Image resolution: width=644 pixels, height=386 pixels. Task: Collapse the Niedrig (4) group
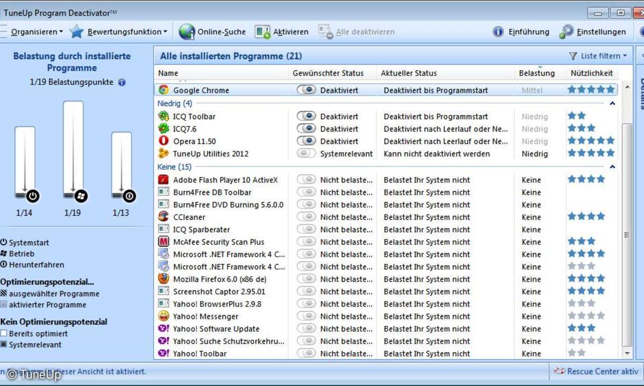tap(612, 103)
